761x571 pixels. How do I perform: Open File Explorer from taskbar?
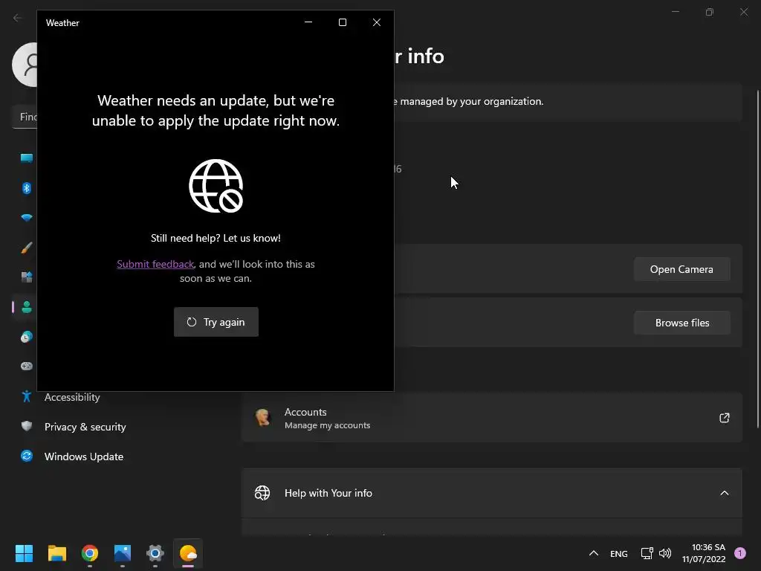[56, 553]
